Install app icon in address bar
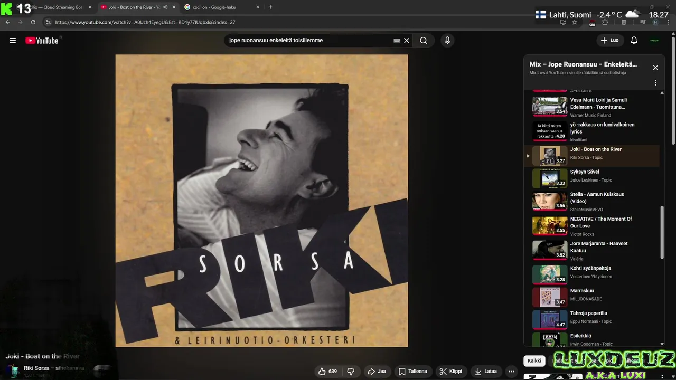This screenshot has width=676, height=380. coord(564,22)
